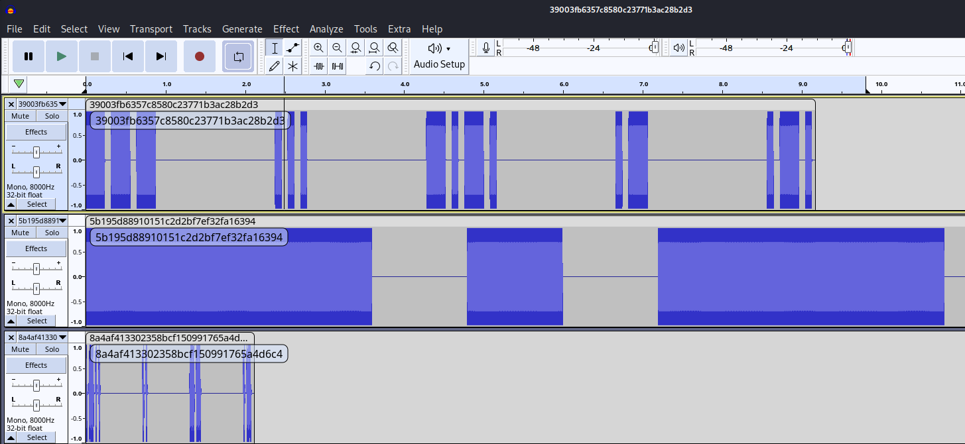The image size is (965, 444).
Task: Trim audio outside selection icon
Action: coord(319,66)
